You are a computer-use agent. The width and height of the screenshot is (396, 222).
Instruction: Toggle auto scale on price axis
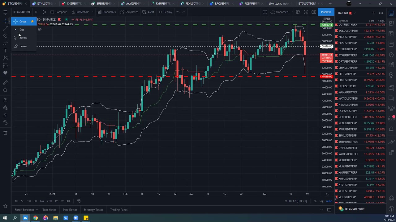point(329,201)
